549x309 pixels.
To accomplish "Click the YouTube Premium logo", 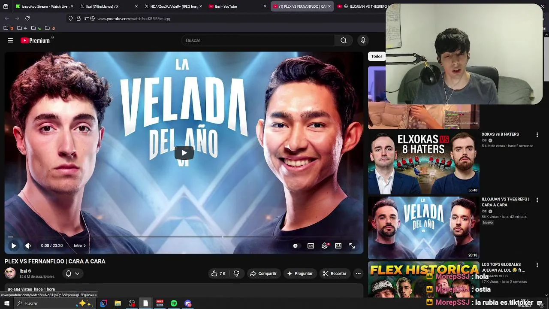I will coord(35,40).
